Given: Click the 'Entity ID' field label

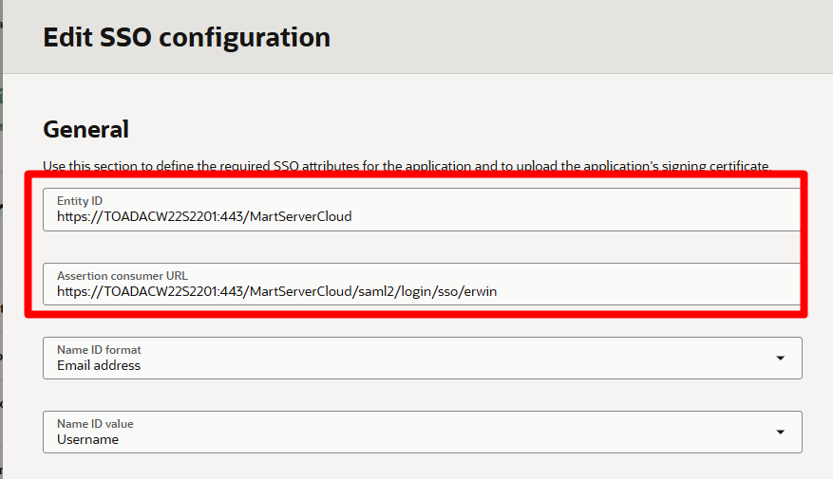Looking at the screenshot, I should click(x=80, y=201).
